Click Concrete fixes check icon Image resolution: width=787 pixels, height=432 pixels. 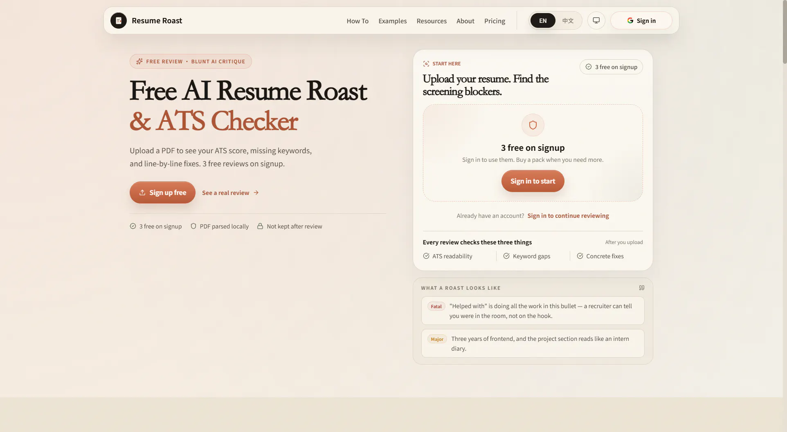tap(580, 256)
